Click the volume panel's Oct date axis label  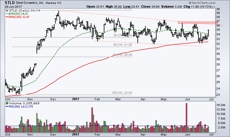pos(8,135)
